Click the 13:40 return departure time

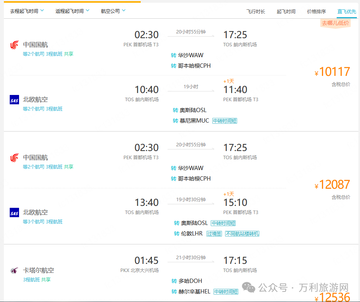point(147,202)
